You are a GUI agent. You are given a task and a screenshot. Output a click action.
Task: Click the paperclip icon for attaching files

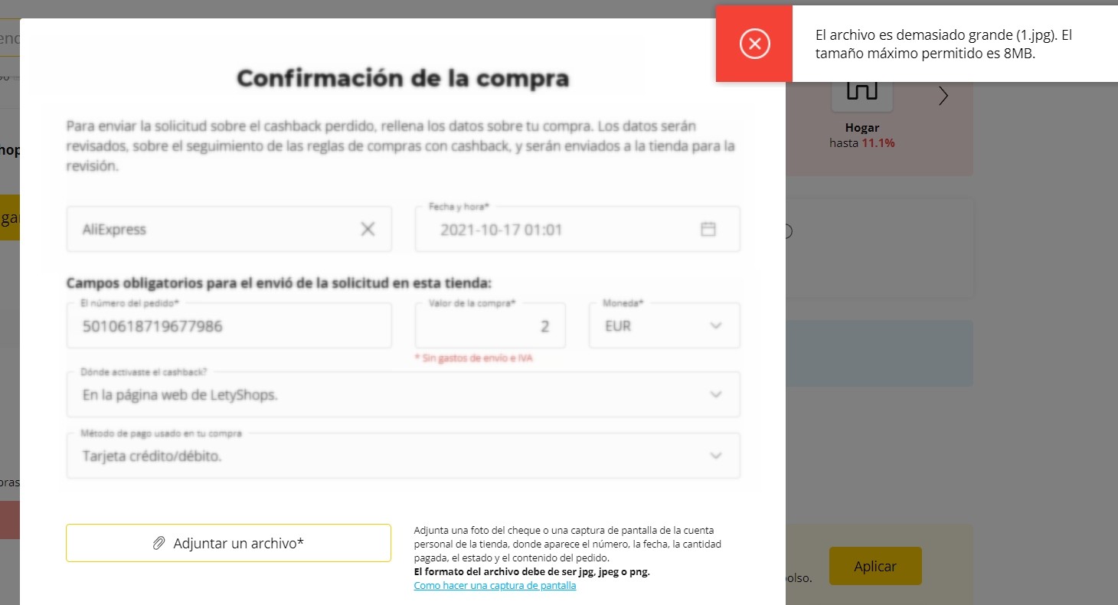(x=159, y=543)
